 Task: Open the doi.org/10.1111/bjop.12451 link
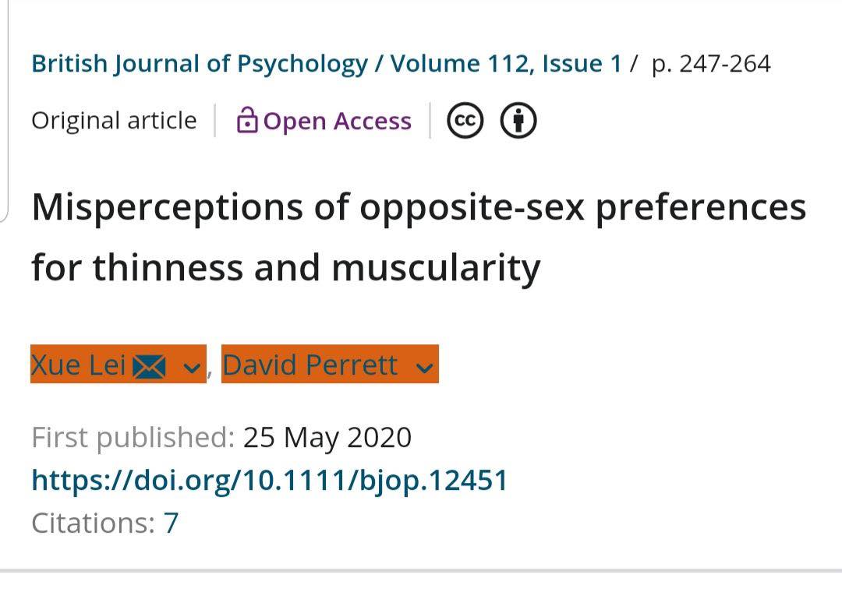pyautogui.click(x=270, y=481)
